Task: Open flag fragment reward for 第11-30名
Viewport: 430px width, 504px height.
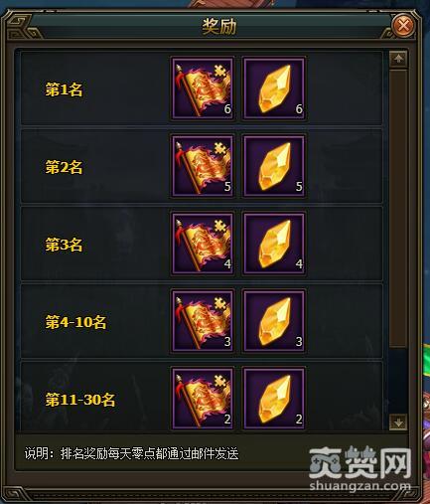Action: (x=203, y=399)
